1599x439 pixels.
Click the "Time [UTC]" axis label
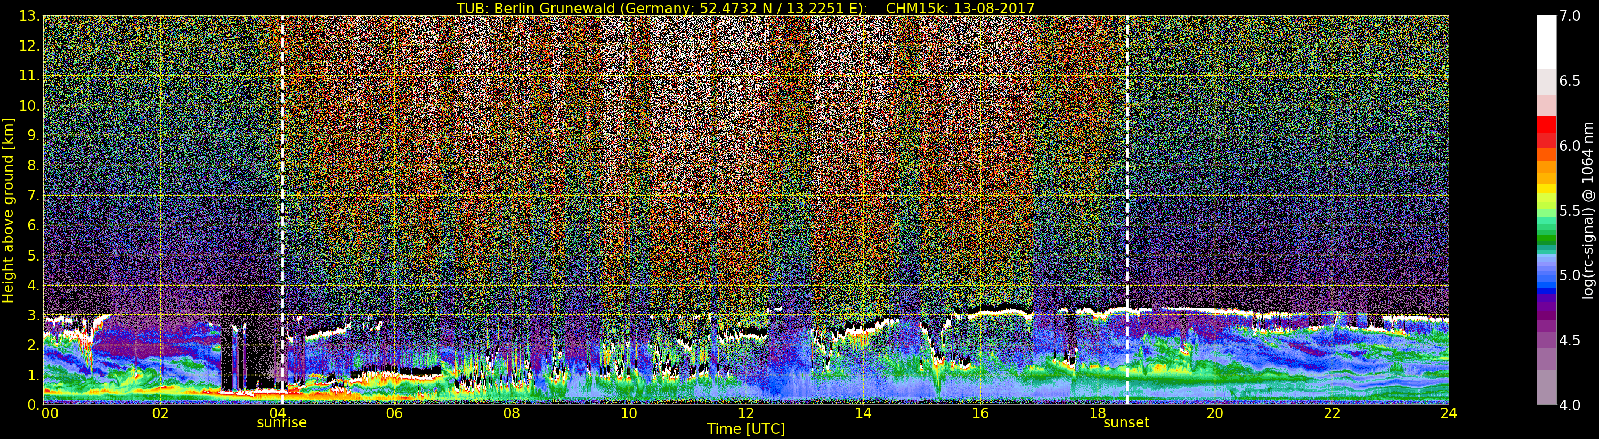746,429
